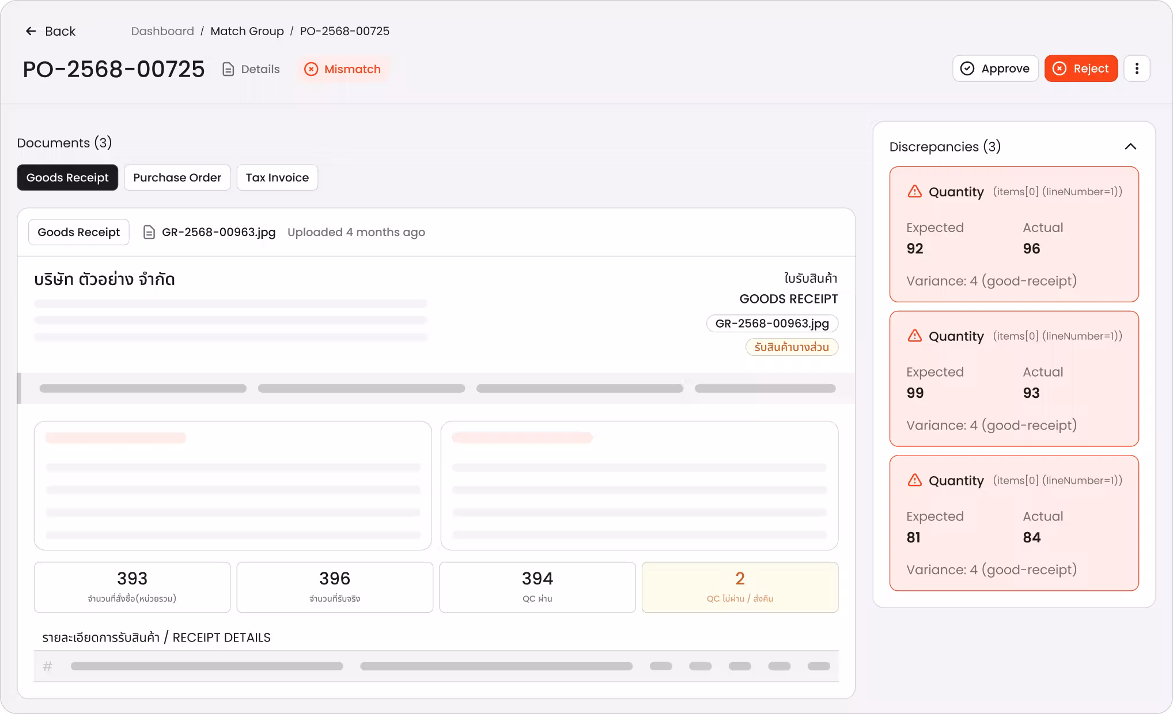Click file icon beside GR-2568-00963.jpg

[149, 232]
